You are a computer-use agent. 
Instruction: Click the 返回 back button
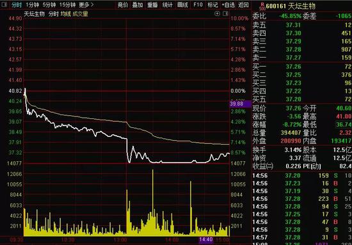pos(243,5)
